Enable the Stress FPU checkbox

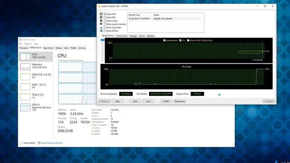click(x=105, y=17)
